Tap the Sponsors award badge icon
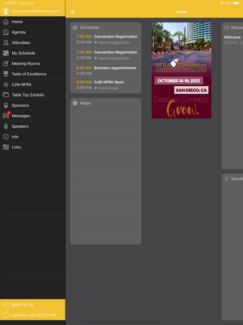This screenshot has height=325, width=243. point(6,105)
